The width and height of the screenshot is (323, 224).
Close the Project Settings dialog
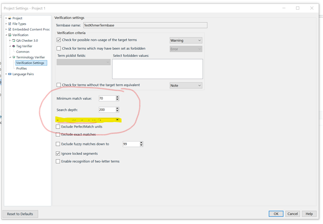click(312, 8)
